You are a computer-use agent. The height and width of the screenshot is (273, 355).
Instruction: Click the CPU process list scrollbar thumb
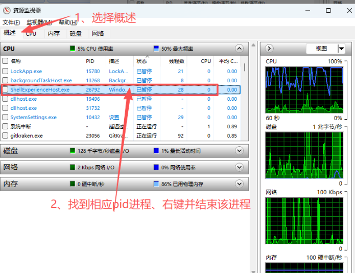245,67
